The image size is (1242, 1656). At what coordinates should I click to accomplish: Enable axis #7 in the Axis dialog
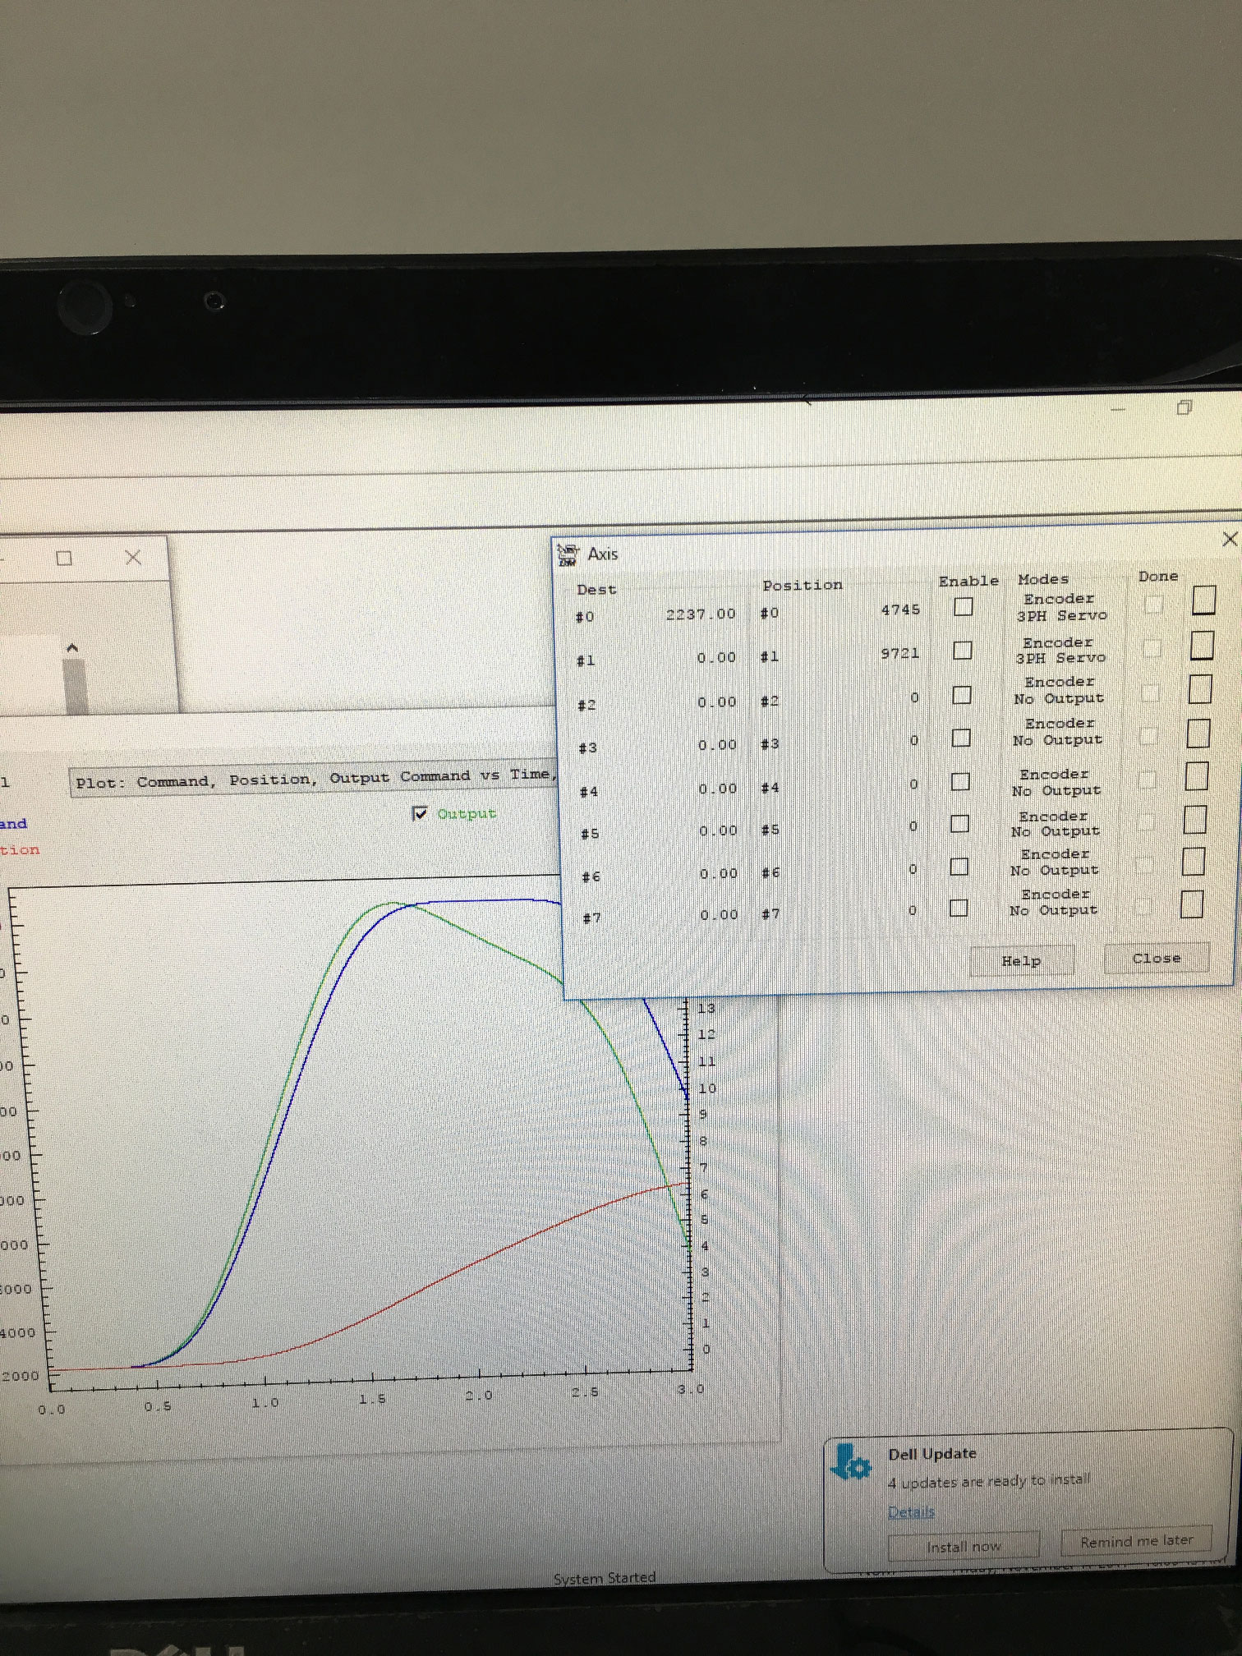pos(958,908)
